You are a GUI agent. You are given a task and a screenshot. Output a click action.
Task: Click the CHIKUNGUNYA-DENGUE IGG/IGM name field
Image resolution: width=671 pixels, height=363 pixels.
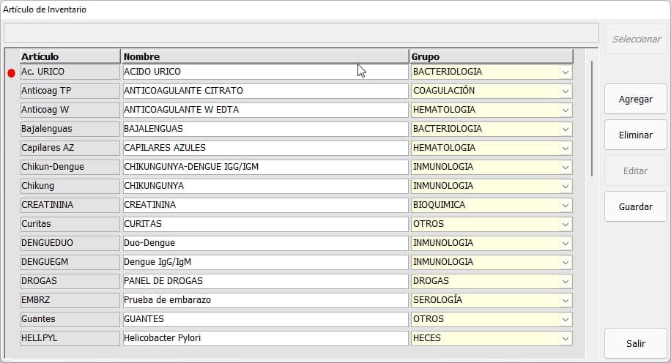(265, 167)
